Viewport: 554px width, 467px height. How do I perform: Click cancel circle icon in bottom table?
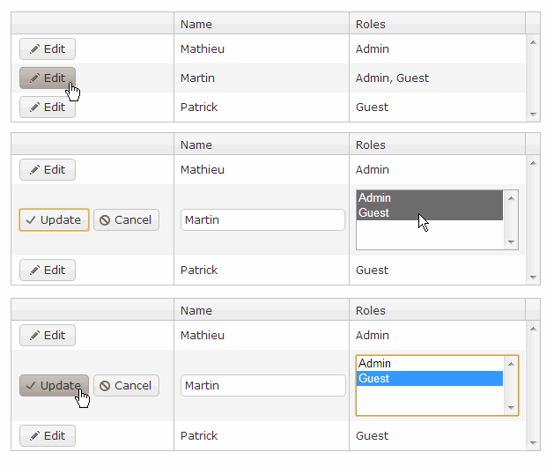point(106,386)
